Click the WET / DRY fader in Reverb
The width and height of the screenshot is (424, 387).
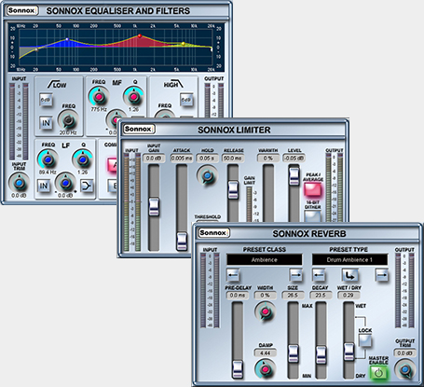coord(349,352)
